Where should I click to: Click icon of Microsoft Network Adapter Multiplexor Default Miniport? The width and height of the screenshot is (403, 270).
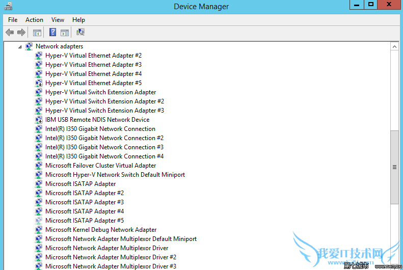tap(39, 239)
